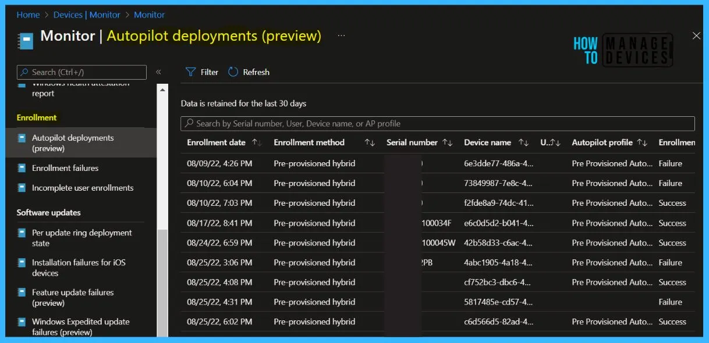Click device name 5817485e-cd57-4...

(498, 302)
